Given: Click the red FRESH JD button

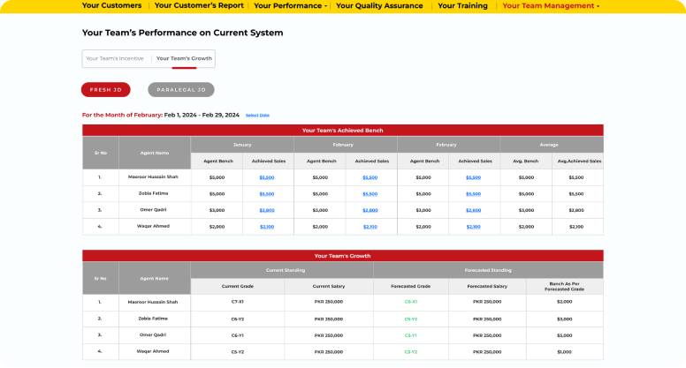Looking at the screenshot, I should 106,89.
